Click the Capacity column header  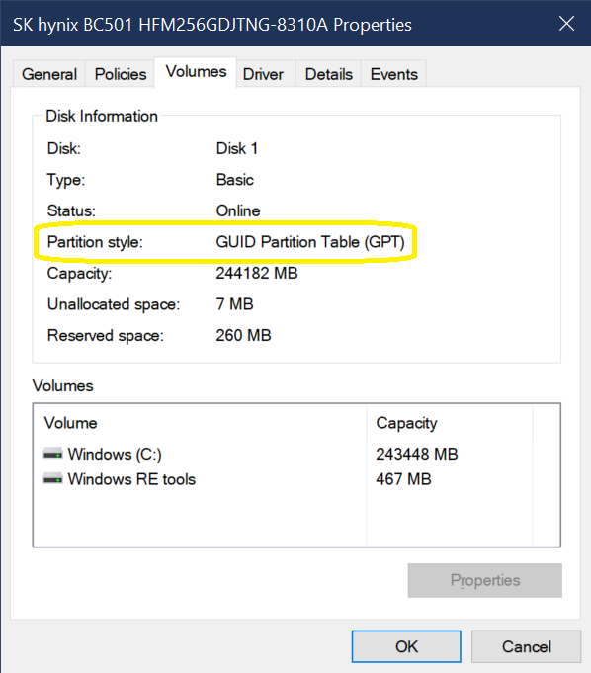tap(450, 423)
